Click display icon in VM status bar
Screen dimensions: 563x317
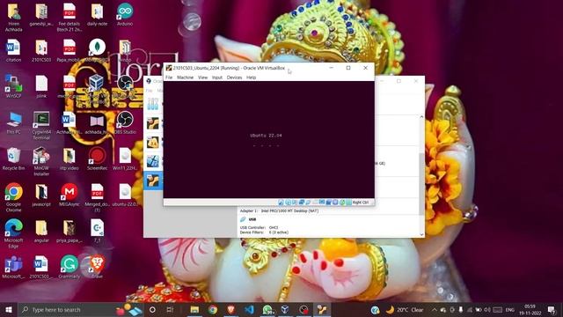point(322,203)
